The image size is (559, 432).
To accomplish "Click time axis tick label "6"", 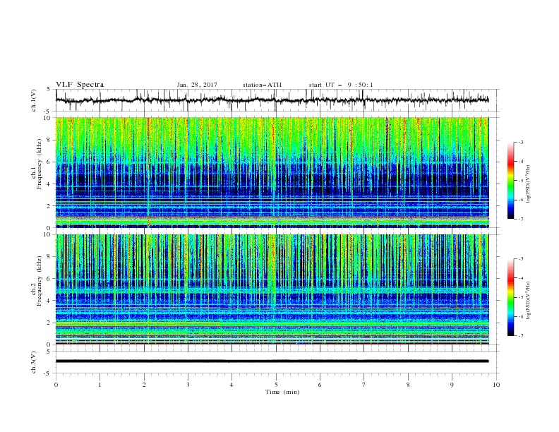I will coord(320,385).
